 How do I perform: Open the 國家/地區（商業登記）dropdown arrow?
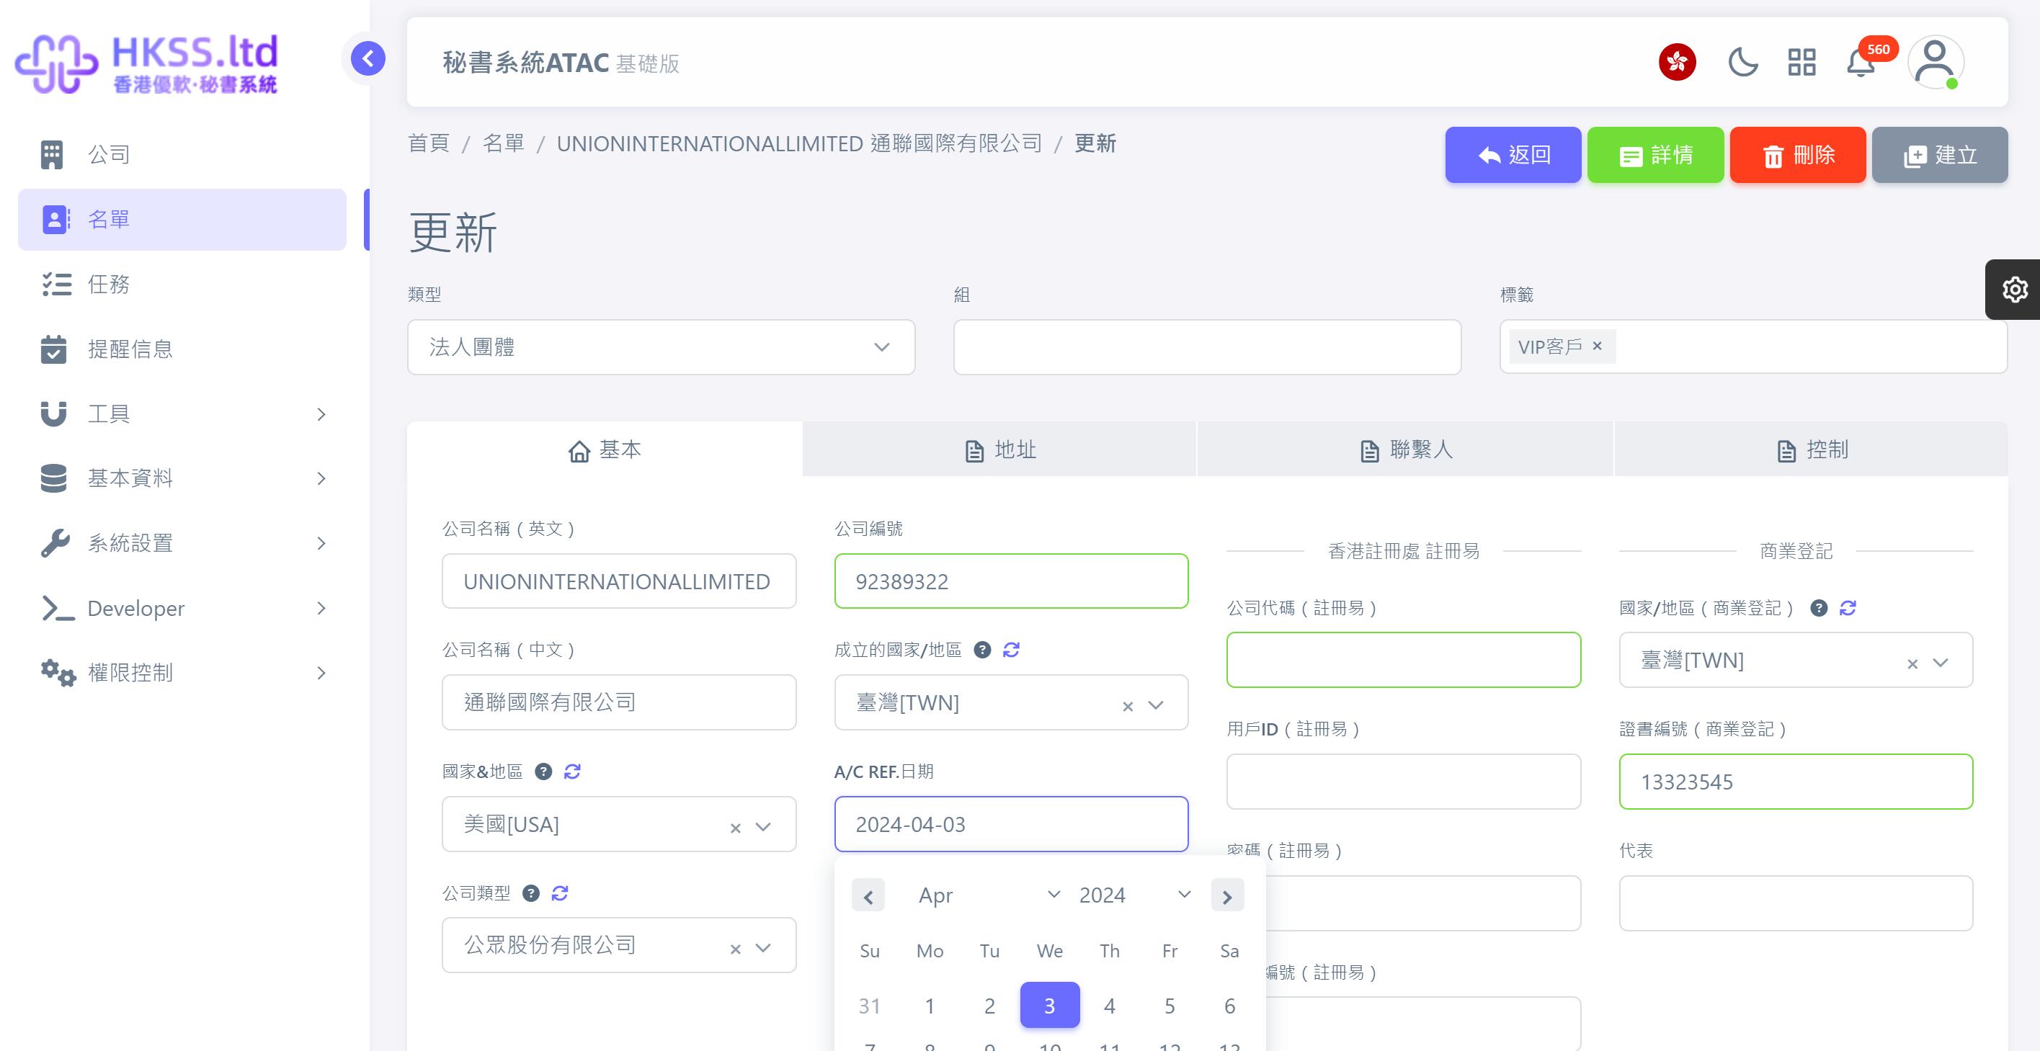1941,663
